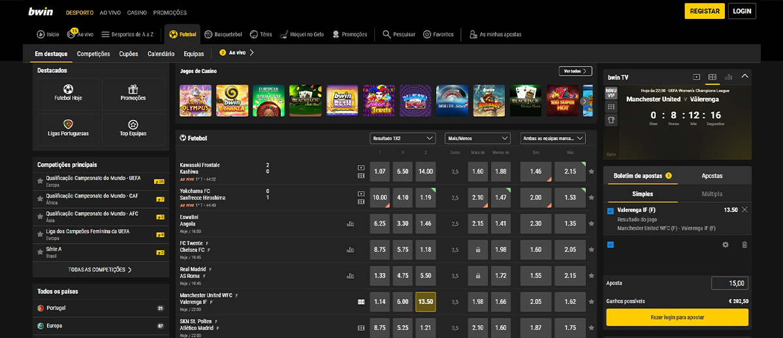
Task: Show bwin TV statistics bar chart view
Action: [728, 77]
